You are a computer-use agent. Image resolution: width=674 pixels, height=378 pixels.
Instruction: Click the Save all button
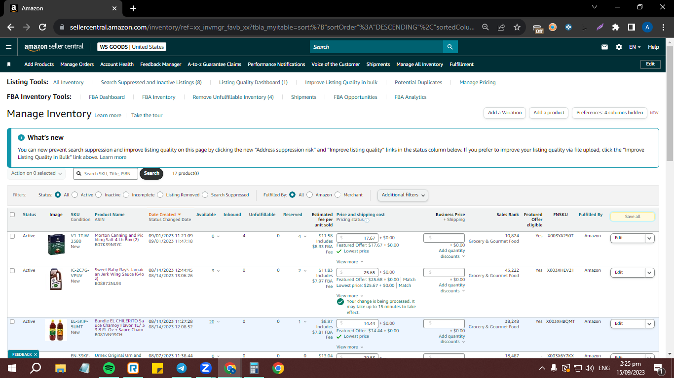pos(633,217)
